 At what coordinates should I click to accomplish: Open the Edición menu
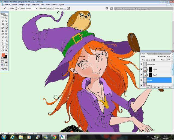pos(14,5)
